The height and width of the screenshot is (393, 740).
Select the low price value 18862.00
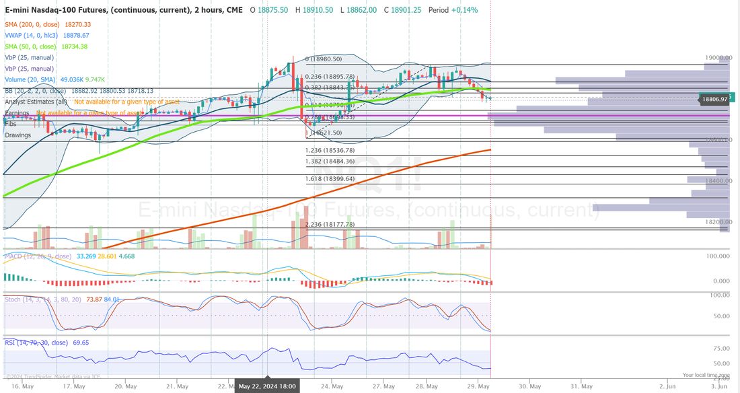click(x=361, y=10)
